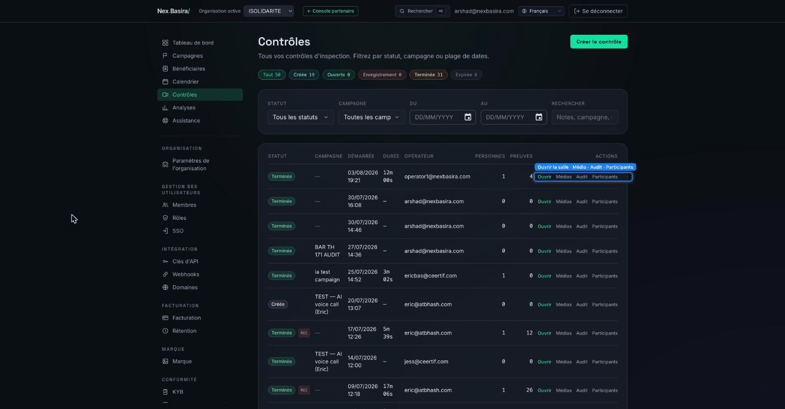The height and width of the screenshot is (409, 785).
Task: Click the KYB sidebar item
Action: 200,392
